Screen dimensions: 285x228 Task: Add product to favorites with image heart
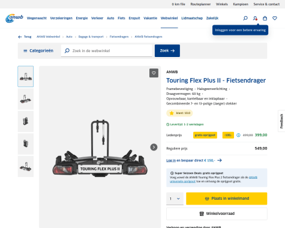pyautogui.click(x=154, y=73)
